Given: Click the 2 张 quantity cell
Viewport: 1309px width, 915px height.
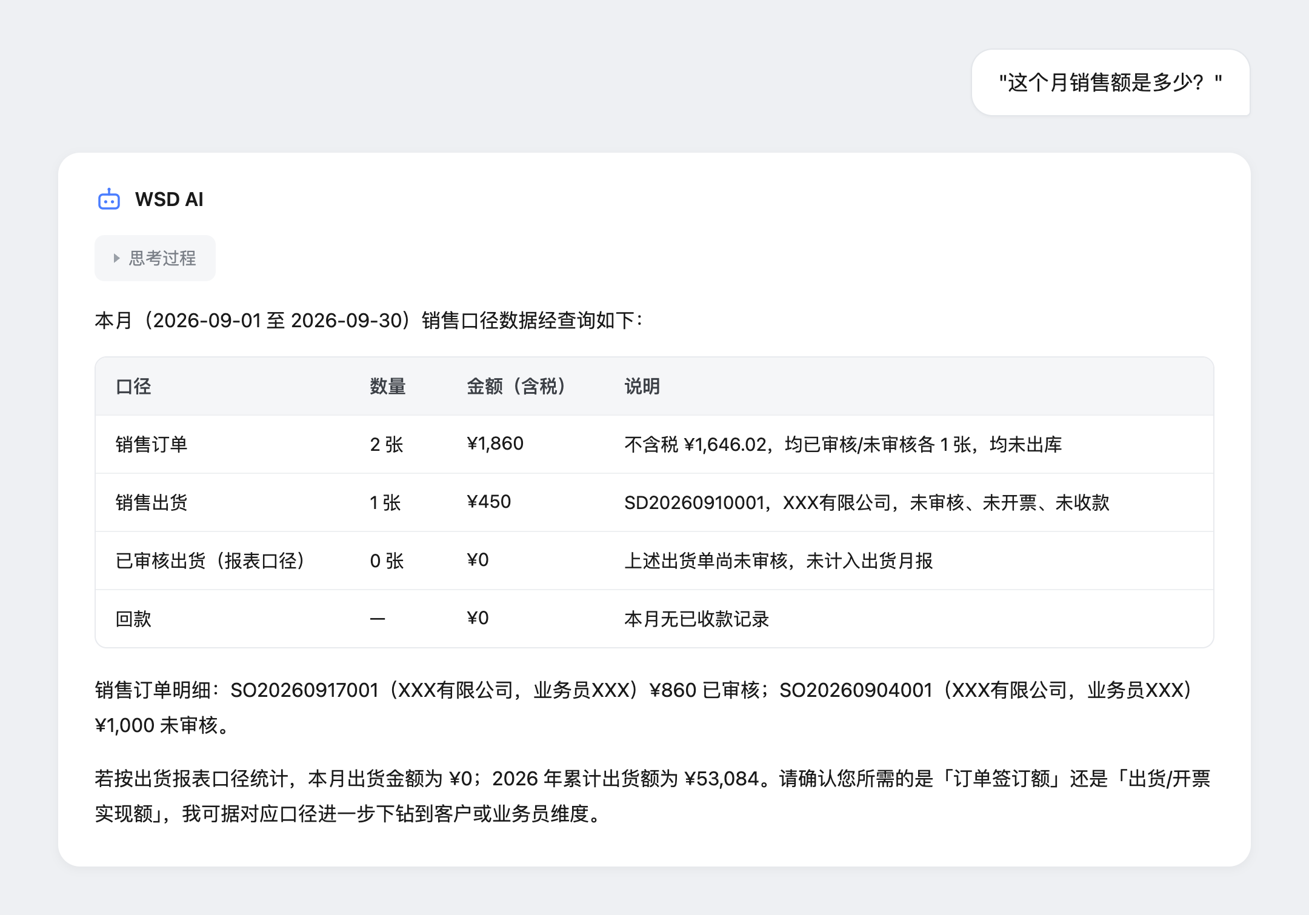Looking at the screenshot, I should pos(387,444).
